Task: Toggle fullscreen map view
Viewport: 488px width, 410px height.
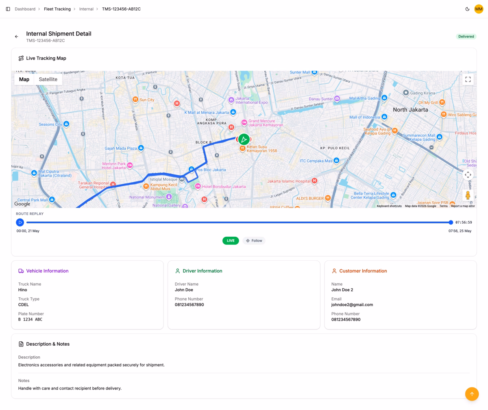Action: tap(468, 79)
